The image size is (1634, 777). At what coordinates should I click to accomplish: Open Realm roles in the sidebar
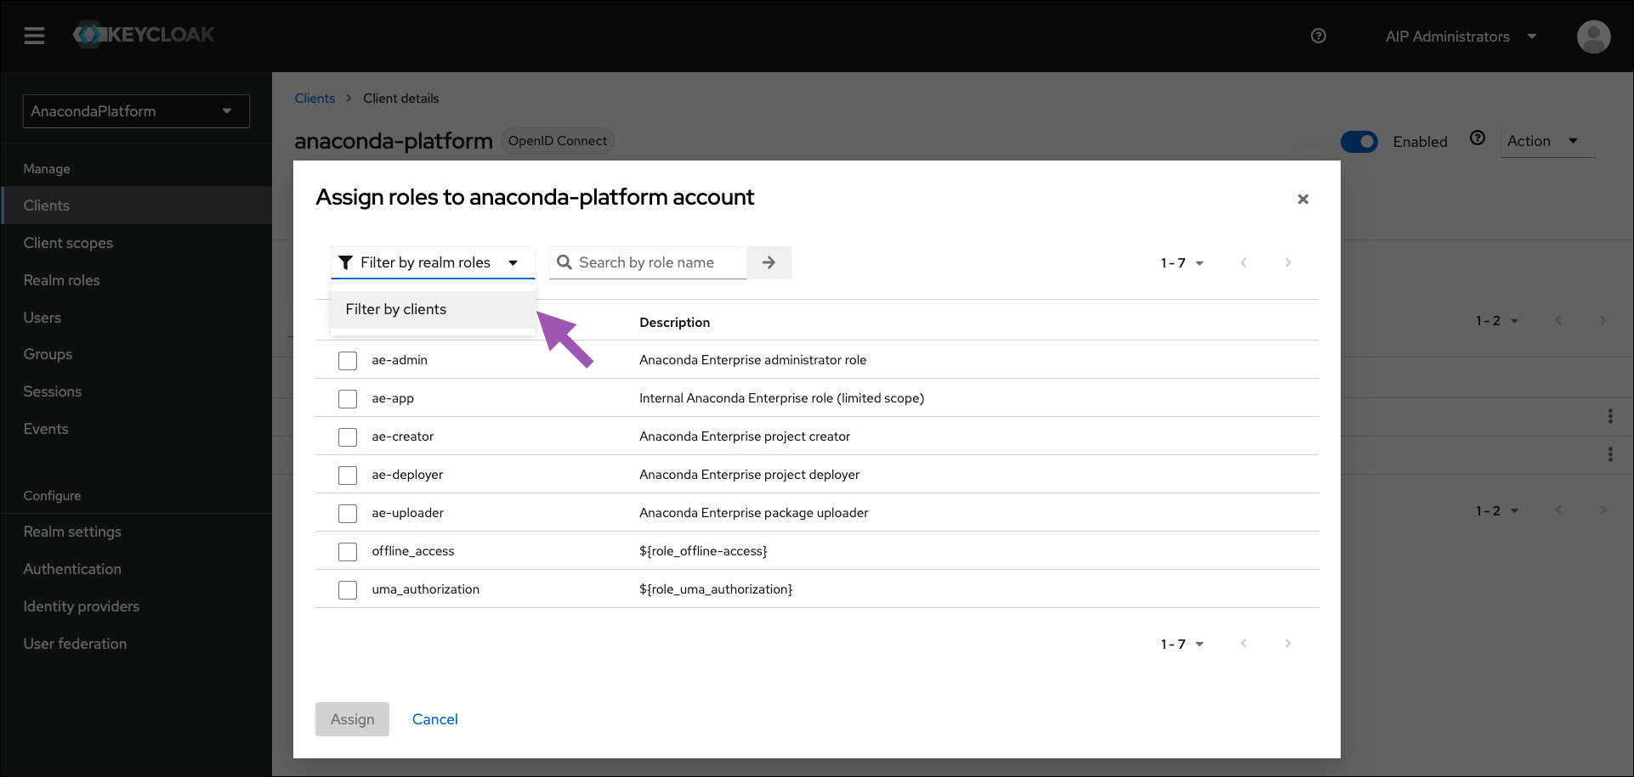pos(136,280)
